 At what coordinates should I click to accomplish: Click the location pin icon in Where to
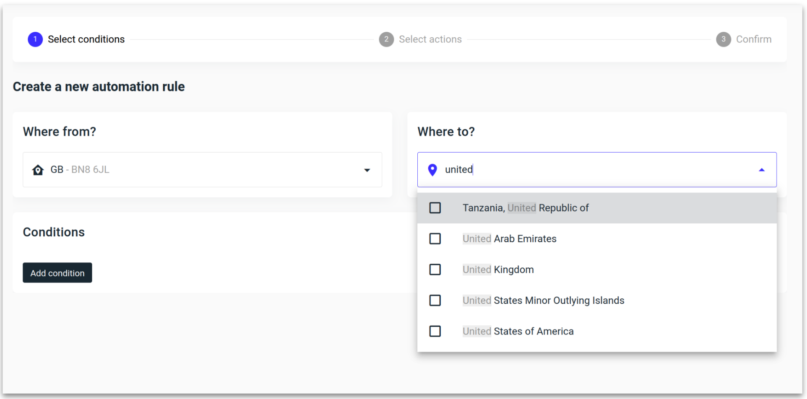pos(432,170)
